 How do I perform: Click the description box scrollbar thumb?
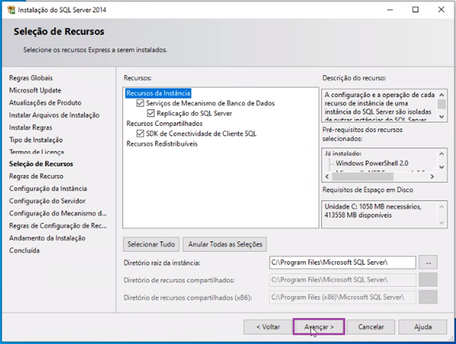442,104
